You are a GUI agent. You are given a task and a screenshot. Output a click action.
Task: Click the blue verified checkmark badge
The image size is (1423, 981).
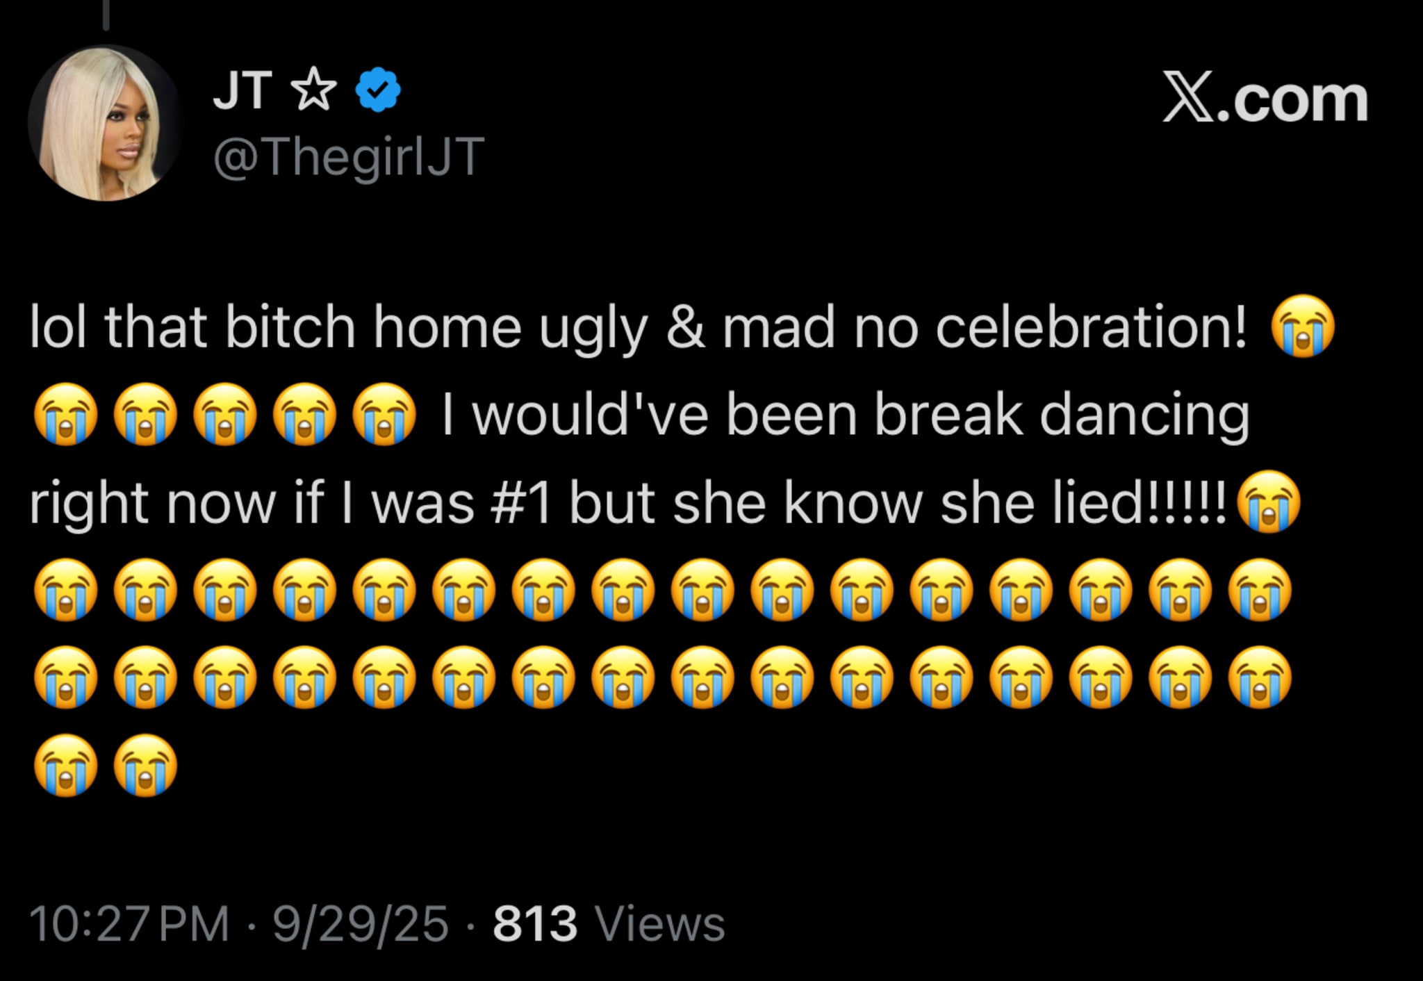(x=378, y=90)
